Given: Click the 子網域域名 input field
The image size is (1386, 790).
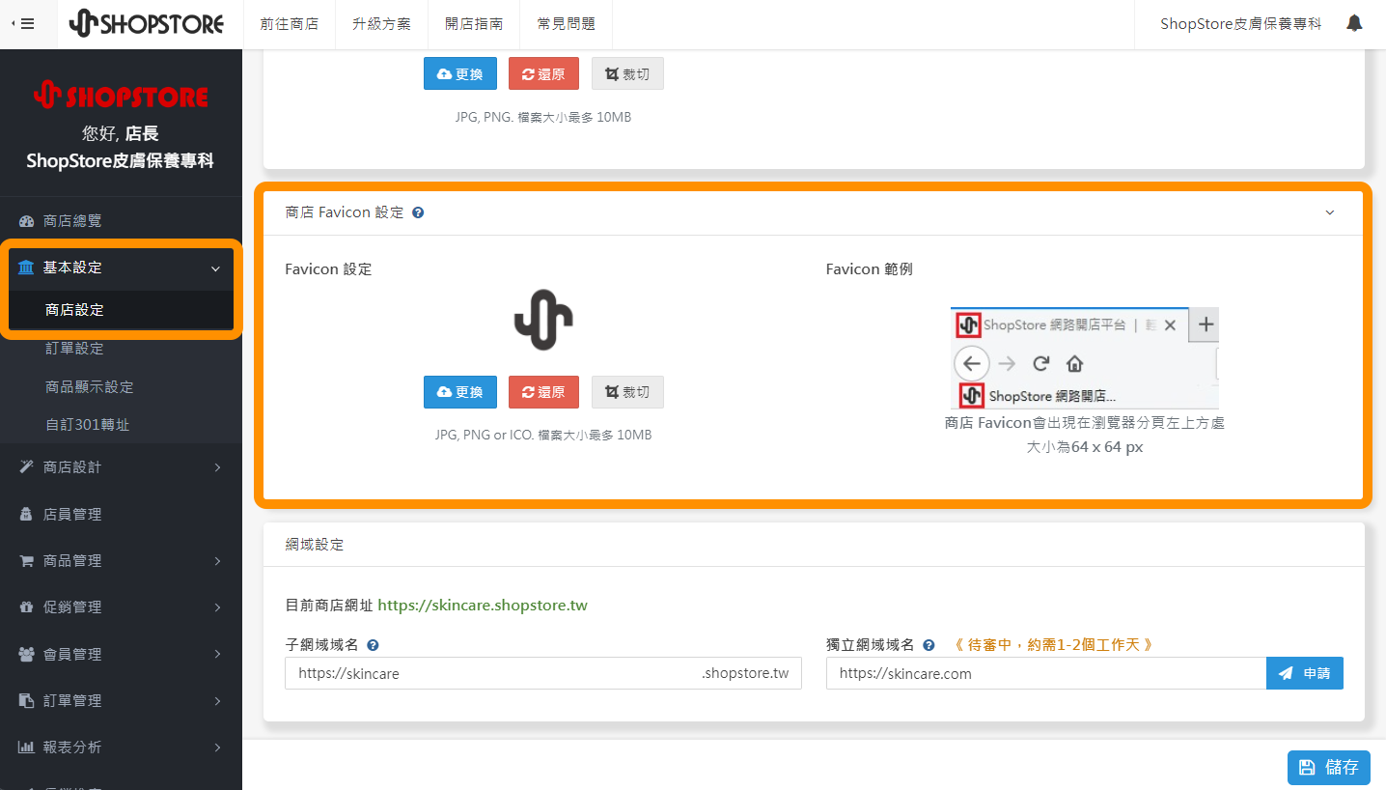Looking at the screenshot, I should click(x=543, y=673).
